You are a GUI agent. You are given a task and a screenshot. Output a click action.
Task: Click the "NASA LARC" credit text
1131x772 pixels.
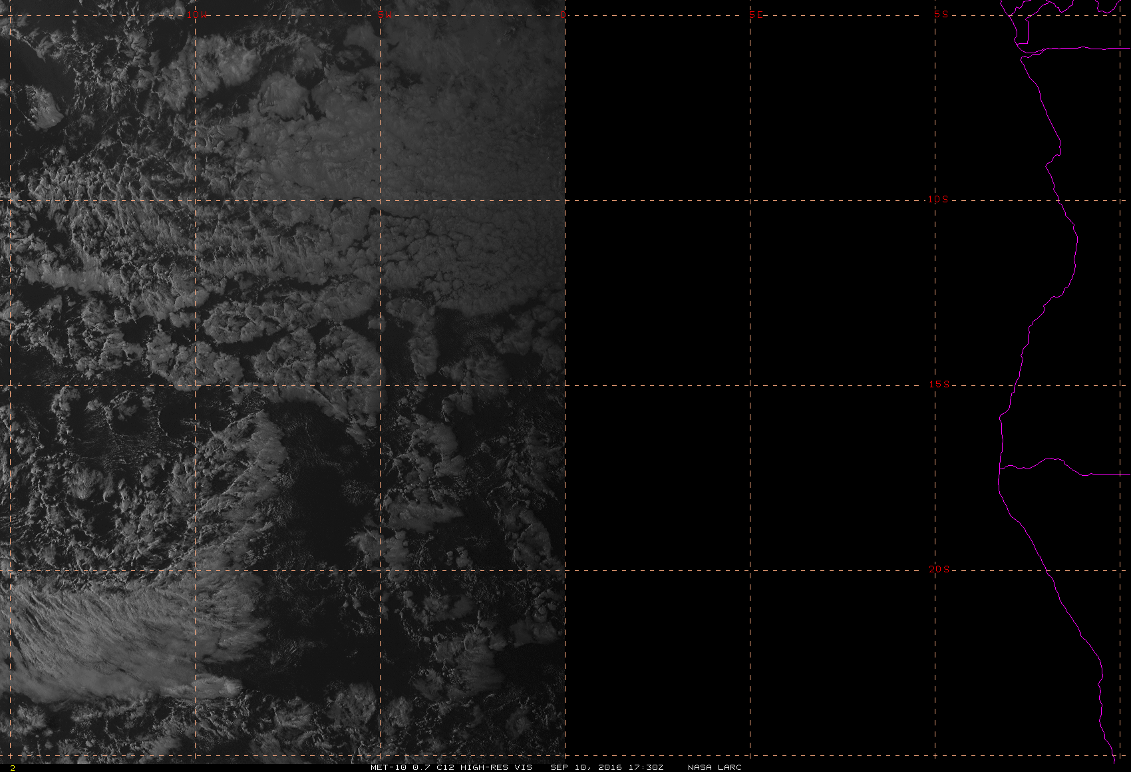point(715,767)
